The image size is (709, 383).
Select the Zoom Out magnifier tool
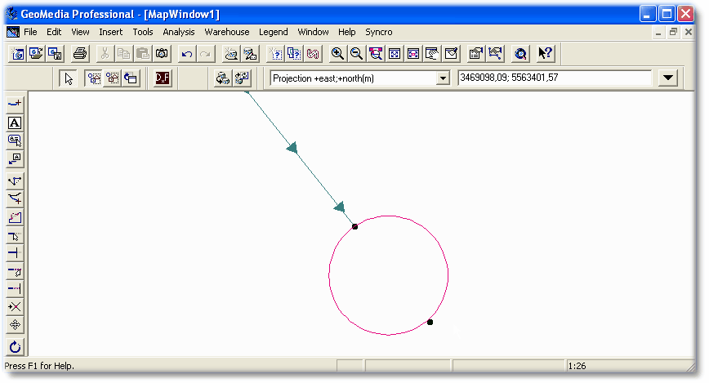356,54
